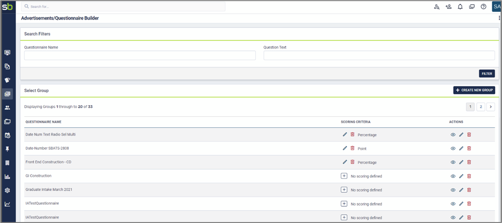View the Graduate Intake March 2021 questionnaire
This screenshot has width=502, height=223.
(453, 190)
